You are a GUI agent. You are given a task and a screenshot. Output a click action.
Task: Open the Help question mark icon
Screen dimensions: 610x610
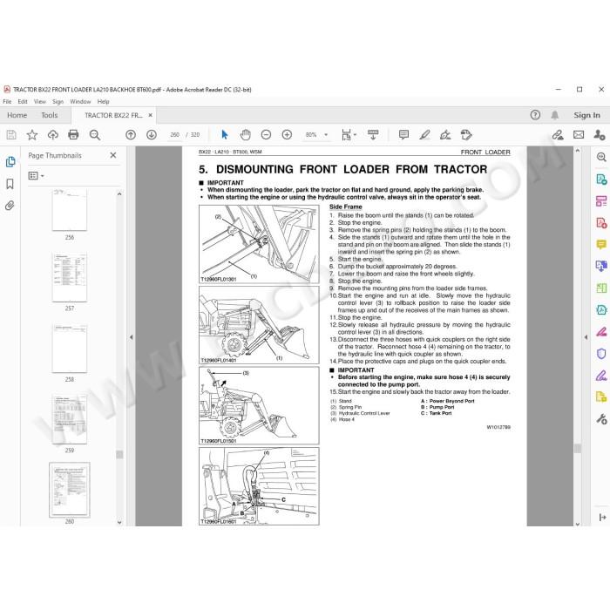click(x=535, y=115)
